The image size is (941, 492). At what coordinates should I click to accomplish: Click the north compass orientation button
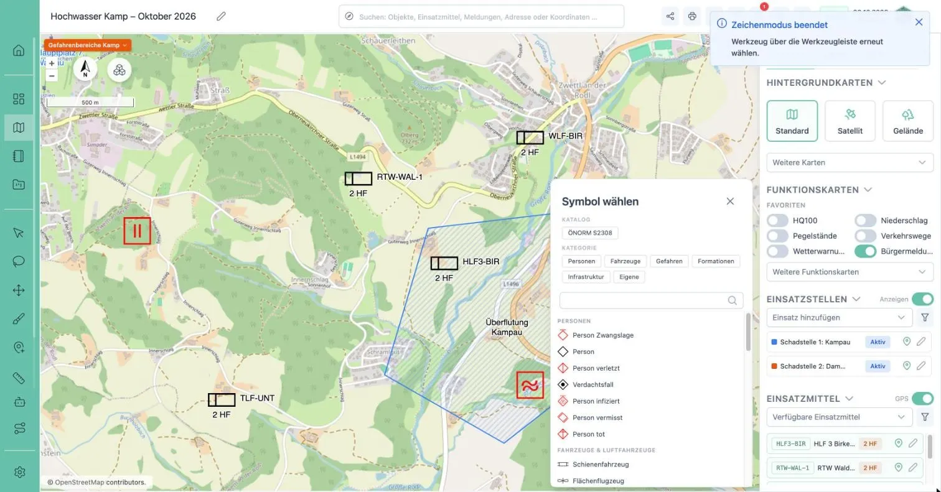click(85, 70)
